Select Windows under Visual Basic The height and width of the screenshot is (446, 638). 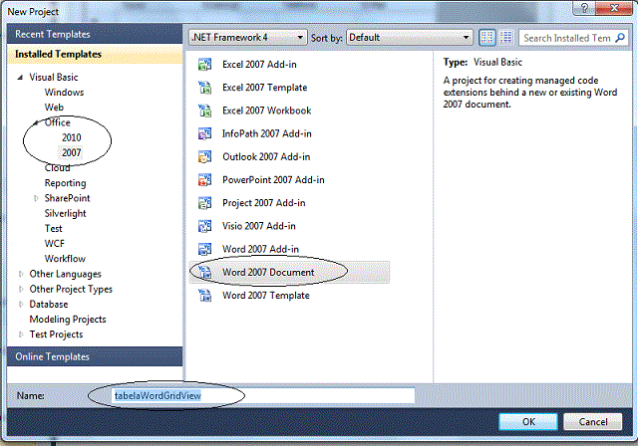pos(64,93)
